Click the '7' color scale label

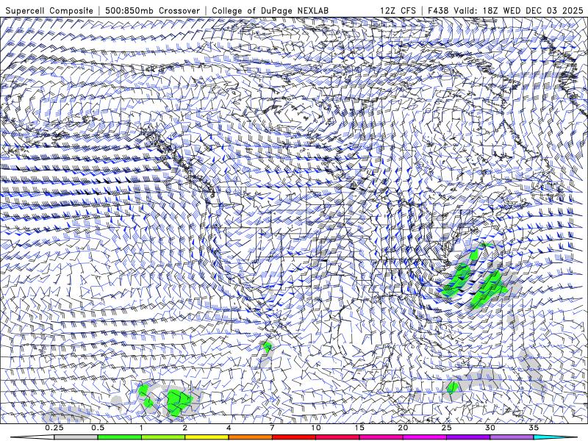(x=272, y=428)
